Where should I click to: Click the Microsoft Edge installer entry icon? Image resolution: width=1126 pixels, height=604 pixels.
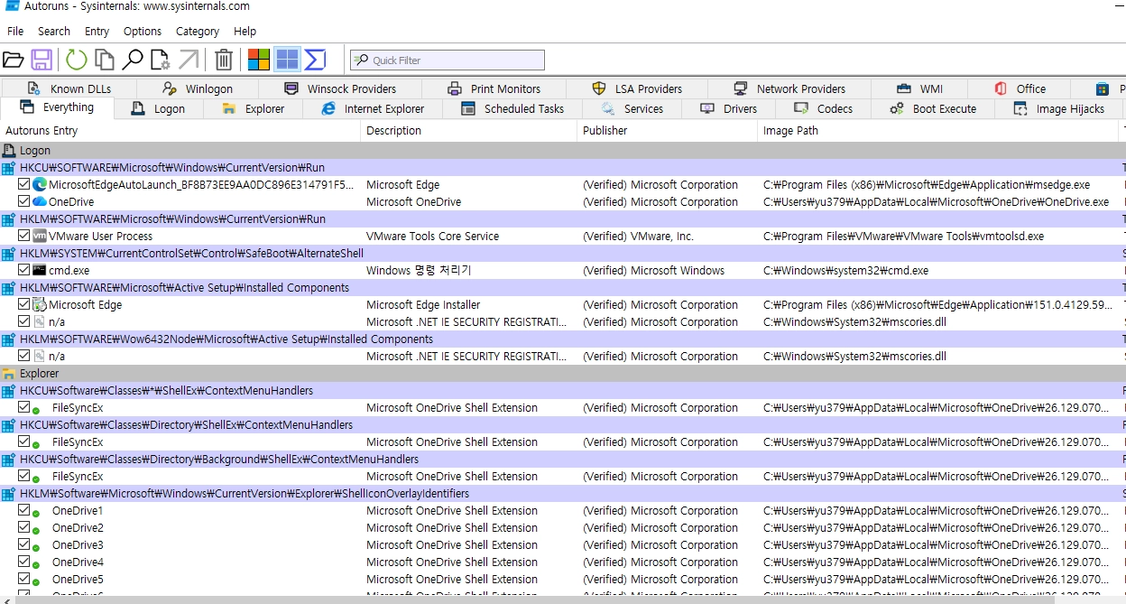click(x=40, y=304)
